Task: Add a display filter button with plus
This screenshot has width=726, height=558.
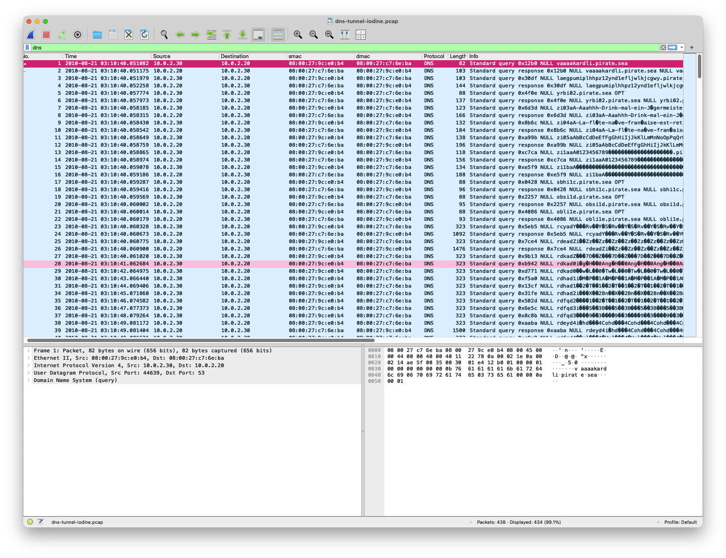Action: pos(692,47)
